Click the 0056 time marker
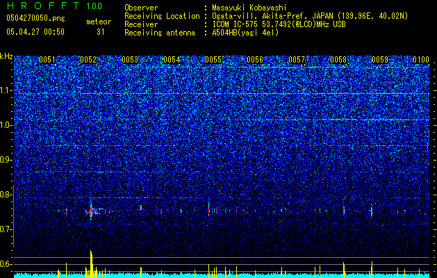The height and width of the screenshot is (278, 437). pos(255,60)
